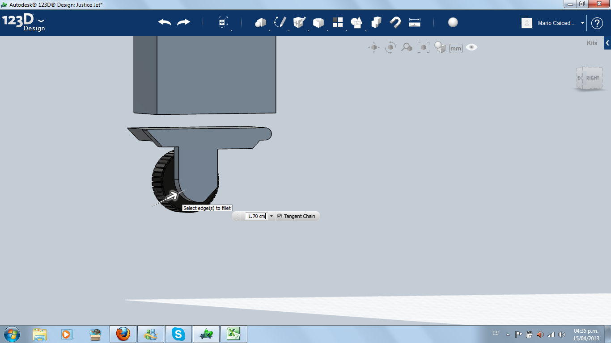Image resolution: width=611 pixels, height=343 pixels.
Task: Activate the Snap magnet tool
Action: click(x=395, y=22)
